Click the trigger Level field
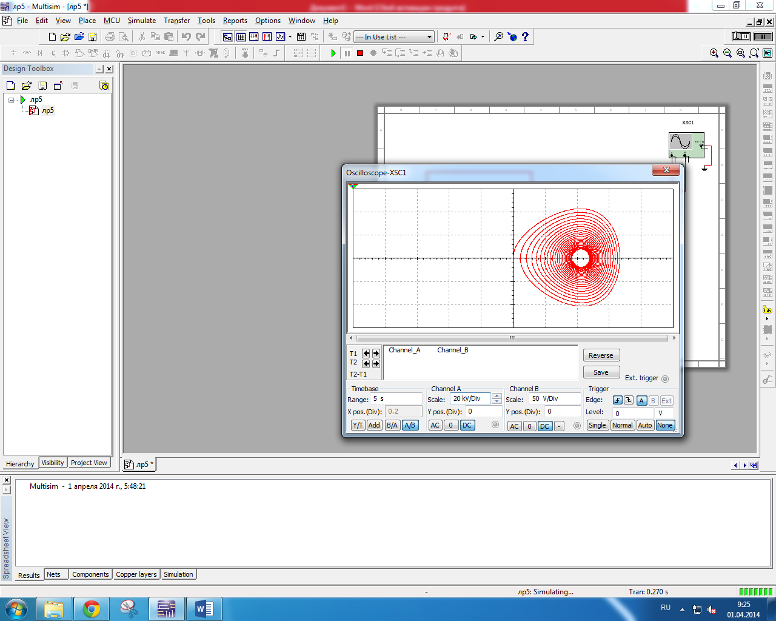Screen dimensions: 776x621 (x=633, y=413)
